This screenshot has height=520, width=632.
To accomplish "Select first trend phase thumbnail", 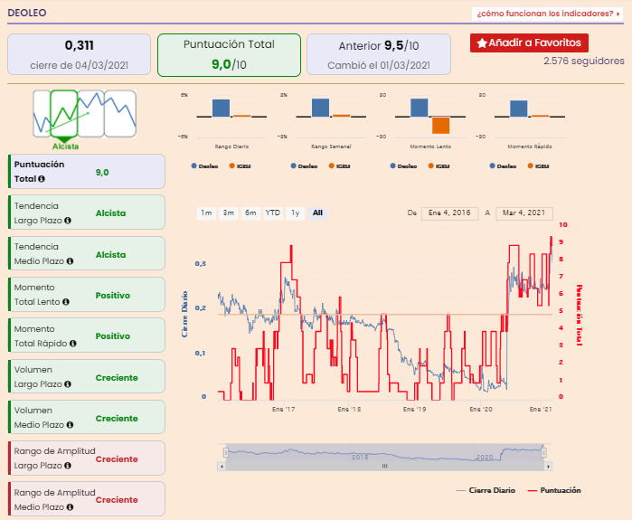I will [x=42, y=114].
